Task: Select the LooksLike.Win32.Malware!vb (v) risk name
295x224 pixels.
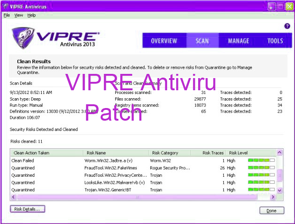Action: [115, 182]
